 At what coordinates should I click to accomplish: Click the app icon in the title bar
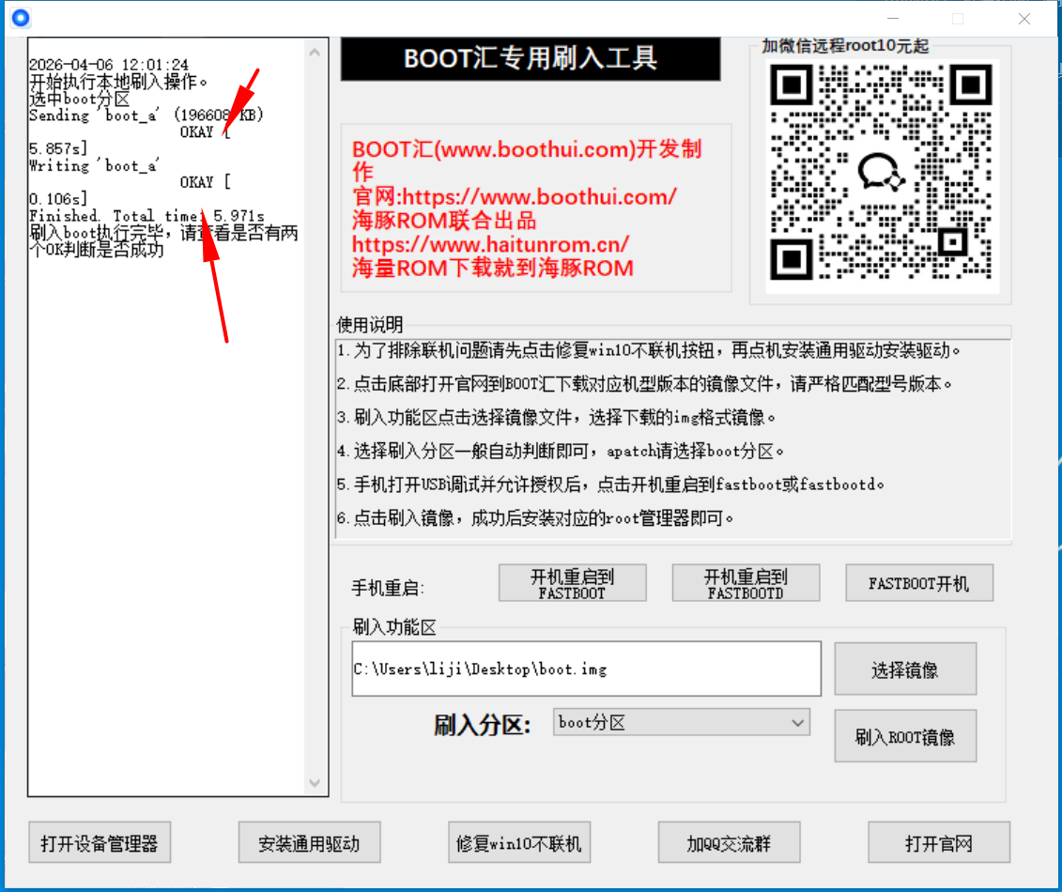[x=20, y=17]
